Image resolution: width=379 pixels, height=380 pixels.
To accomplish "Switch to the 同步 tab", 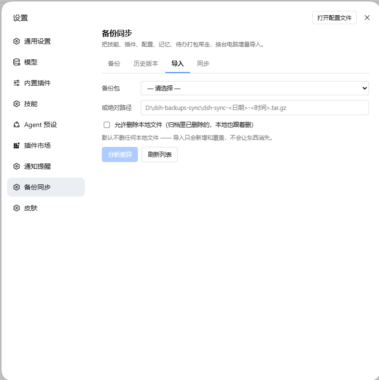I will [203, 63].
